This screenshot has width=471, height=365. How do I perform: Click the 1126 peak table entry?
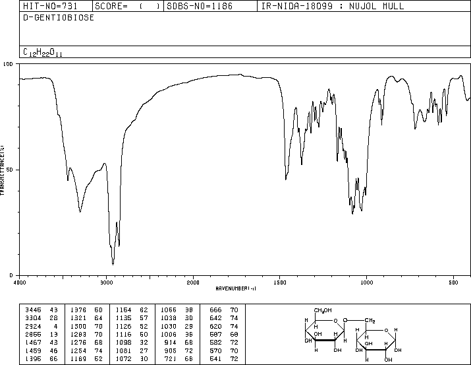coord(132,326)
